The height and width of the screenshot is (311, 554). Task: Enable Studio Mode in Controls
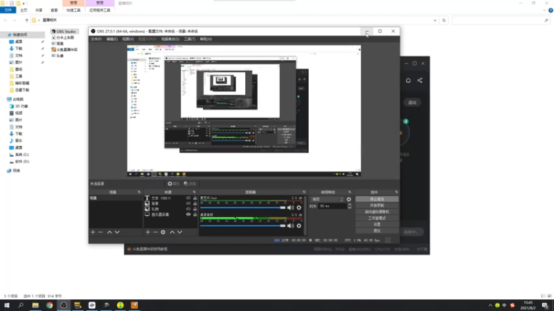(x=377, y=218)
